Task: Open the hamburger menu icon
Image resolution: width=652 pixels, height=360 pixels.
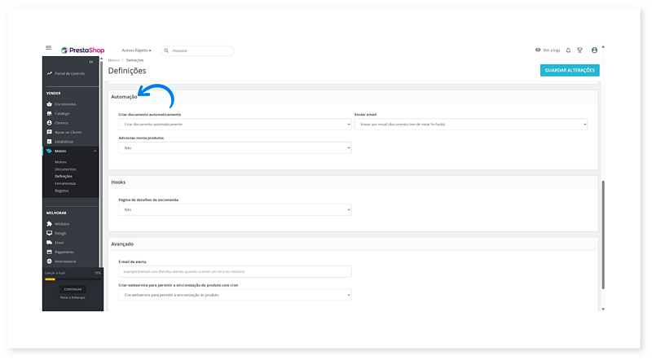Action: pos(49,49)
